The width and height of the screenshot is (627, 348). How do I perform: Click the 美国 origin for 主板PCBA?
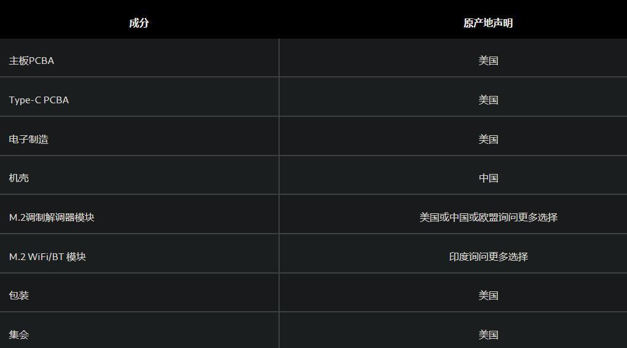point(488,61)
